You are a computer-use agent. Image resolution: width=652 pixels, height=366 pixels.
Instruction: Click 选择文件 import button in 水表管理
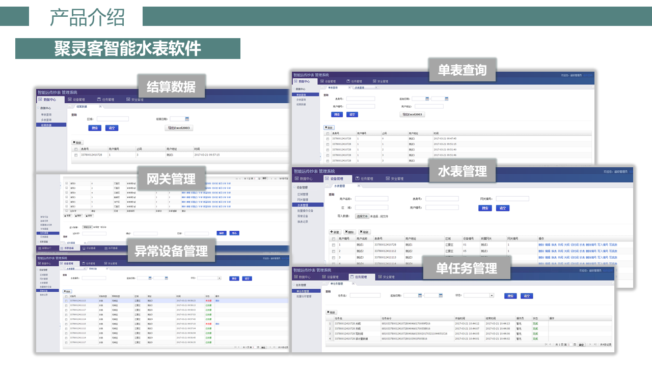click(x=362, y=216)
